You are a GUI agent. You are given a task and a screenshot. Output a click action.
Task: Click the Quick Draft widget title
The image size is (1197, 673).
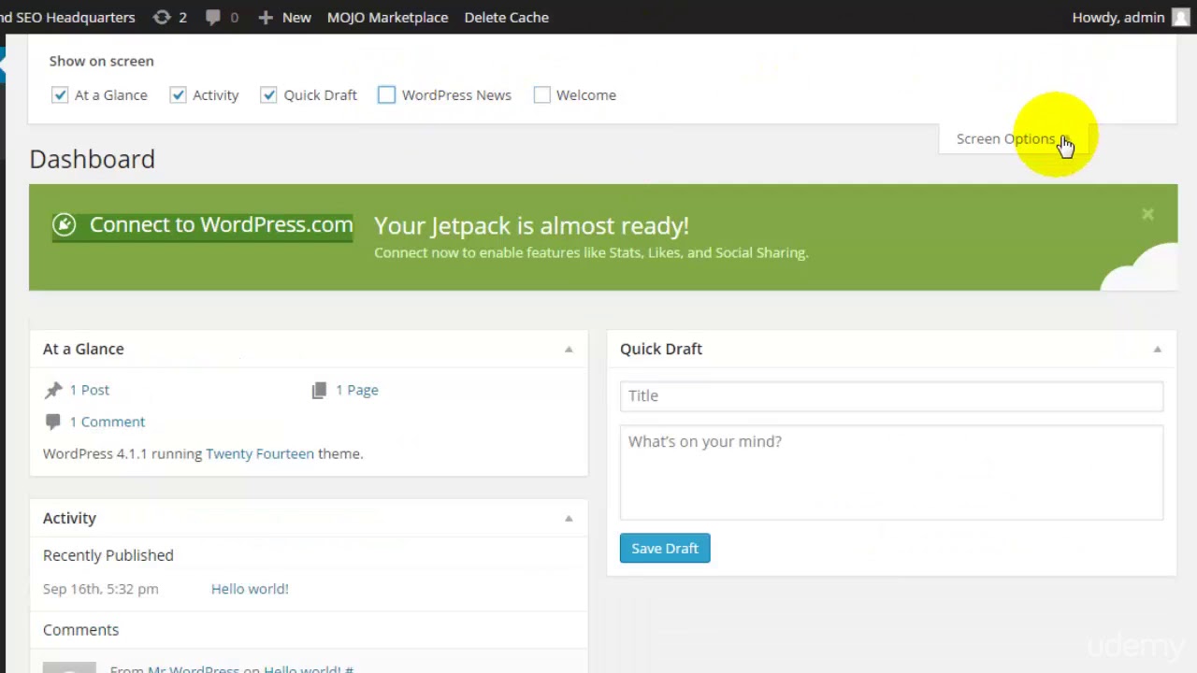(661, 349)
